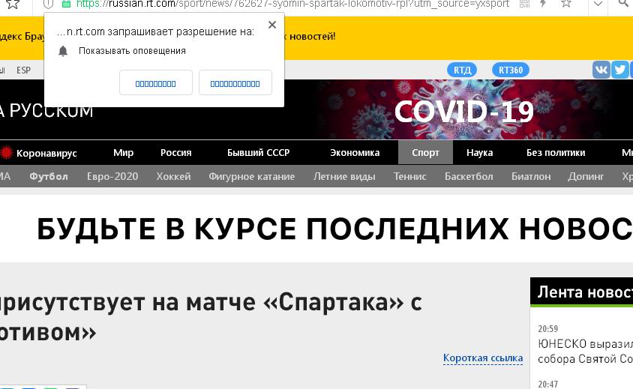Screen dimensions: 633x389
Task: Open the Россия section
Action: click(176, 153)
